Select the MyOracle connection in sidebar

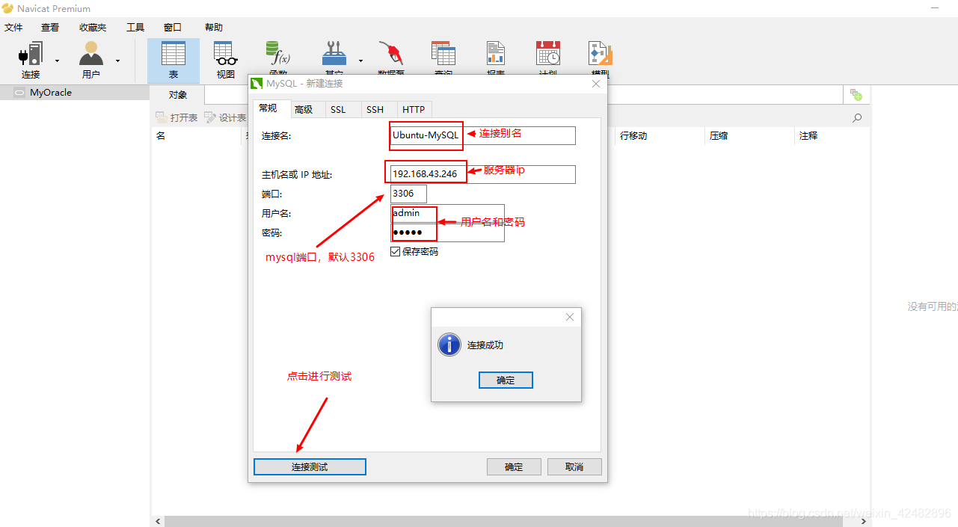tap(75, 93)
